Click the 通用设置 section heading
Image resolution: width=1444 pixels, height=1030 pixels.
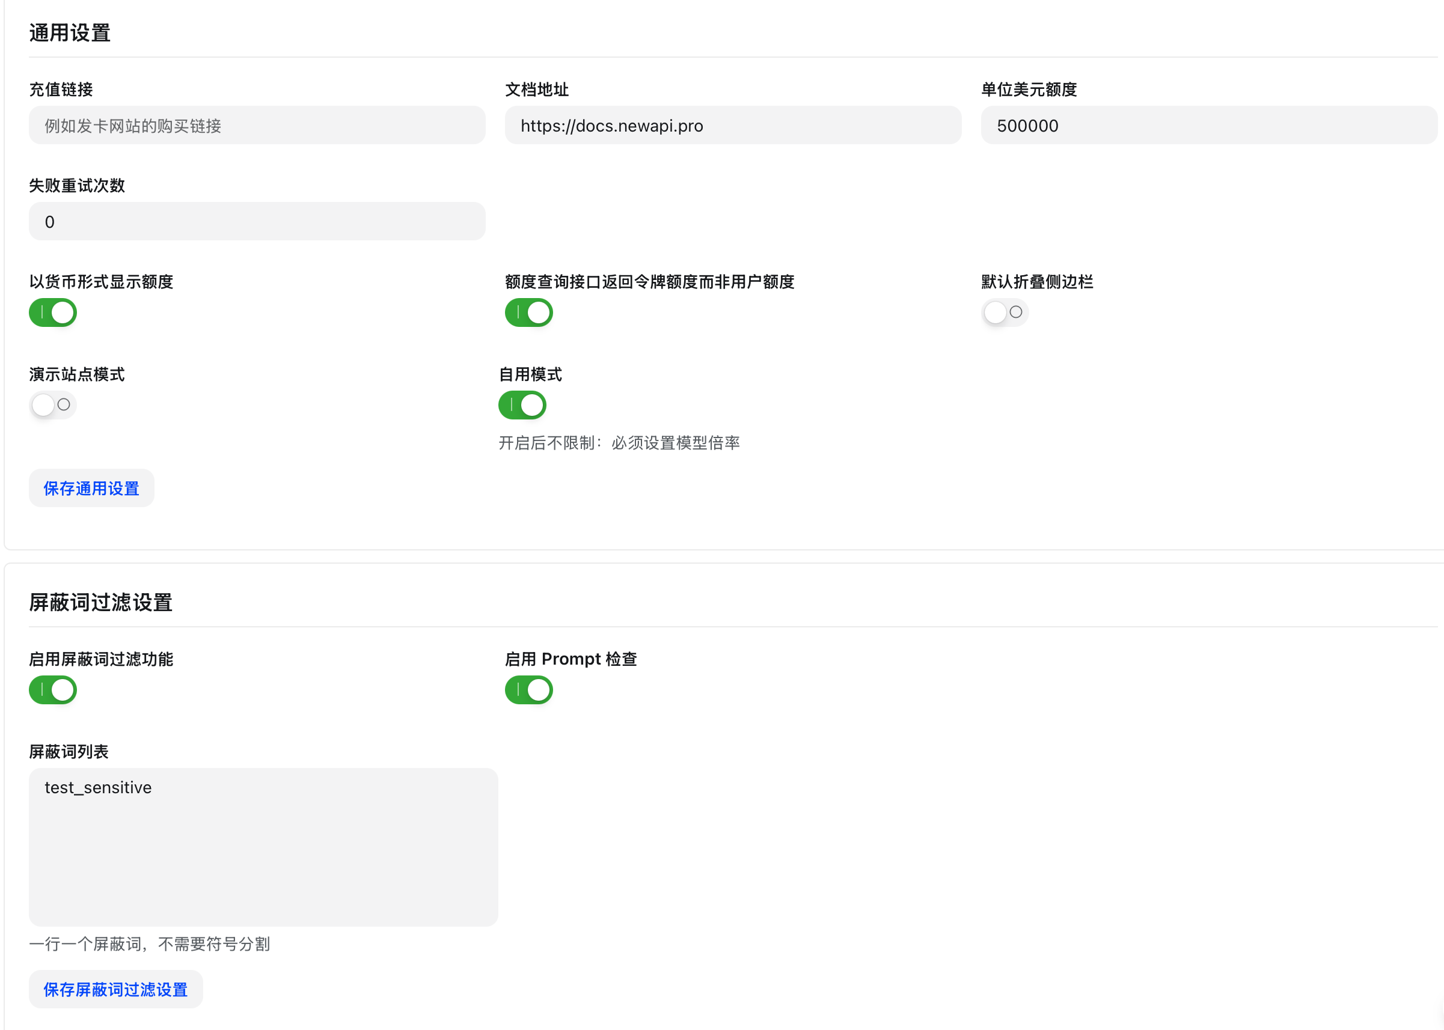point(70,33)
